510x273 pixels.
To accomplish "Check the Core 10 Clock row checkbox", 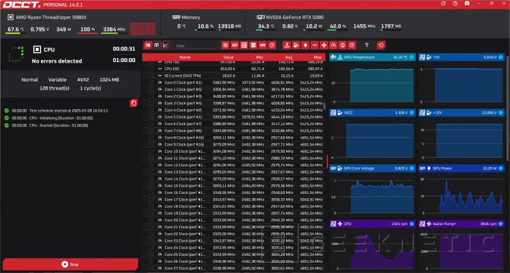I will (x=151, y=152).
